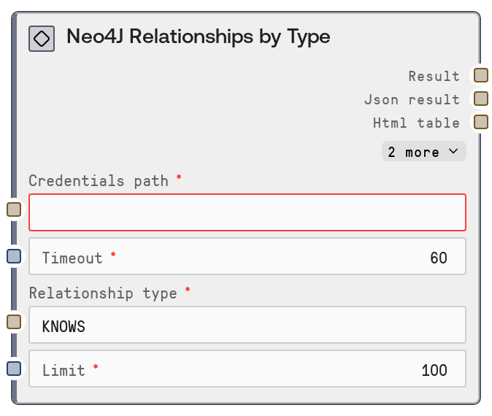
Task: Click the Credentials path input port
Action: [14, 209]
